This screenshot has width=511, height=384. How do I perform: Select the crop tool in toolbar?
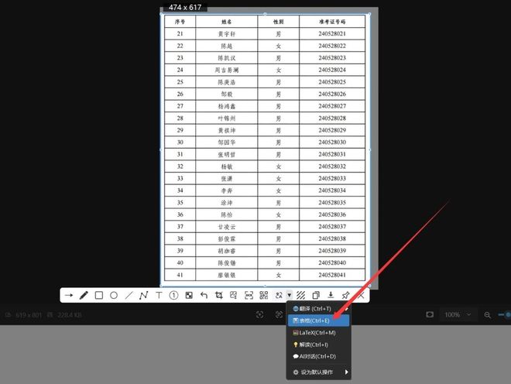point(218,295)
